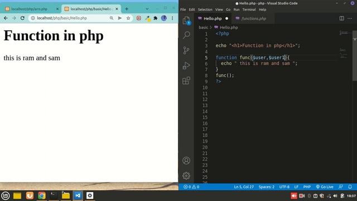Screen dimensions: 357x201
Task: Split the editor to the right
Action: pos(341,18)
